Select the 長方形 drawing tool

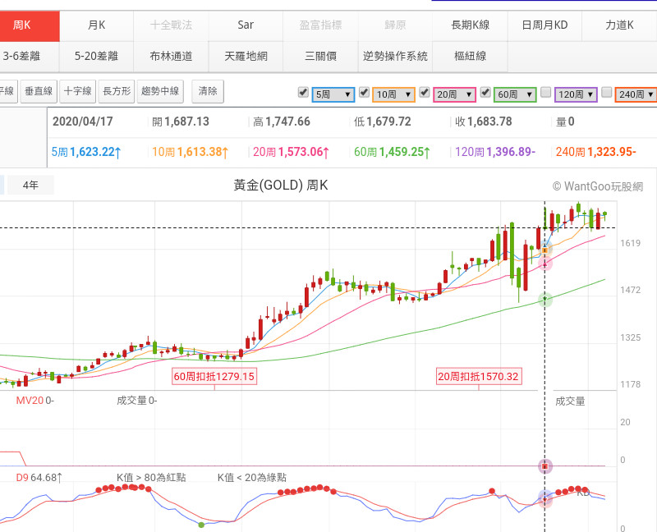117,92
